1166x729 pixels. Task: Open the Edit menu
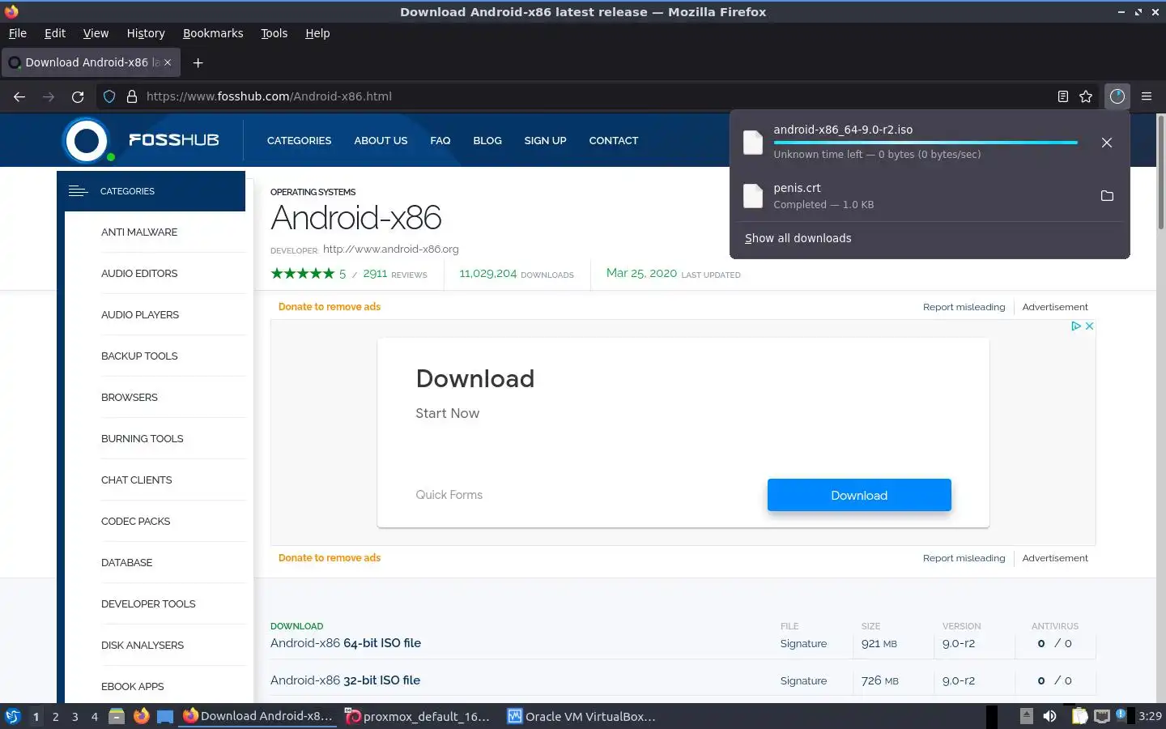(55, 33)
